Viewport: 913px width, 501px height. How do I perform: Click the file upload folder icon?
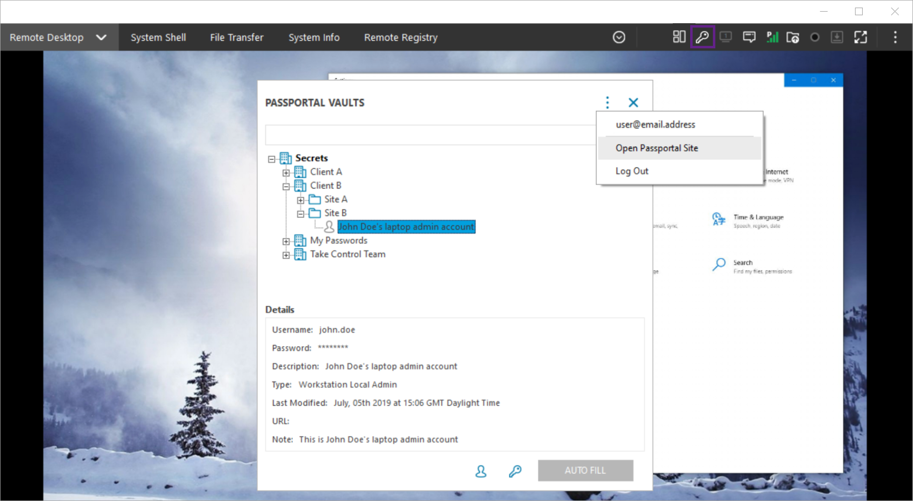793,37
